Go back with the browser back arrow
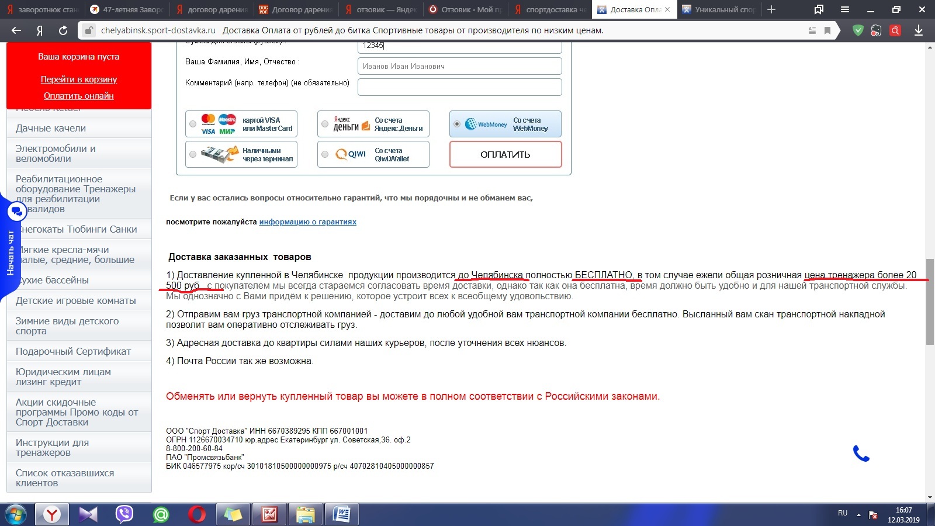Image resolution: width=935 pixels, height=526 pixels. (x=16, y=30)
